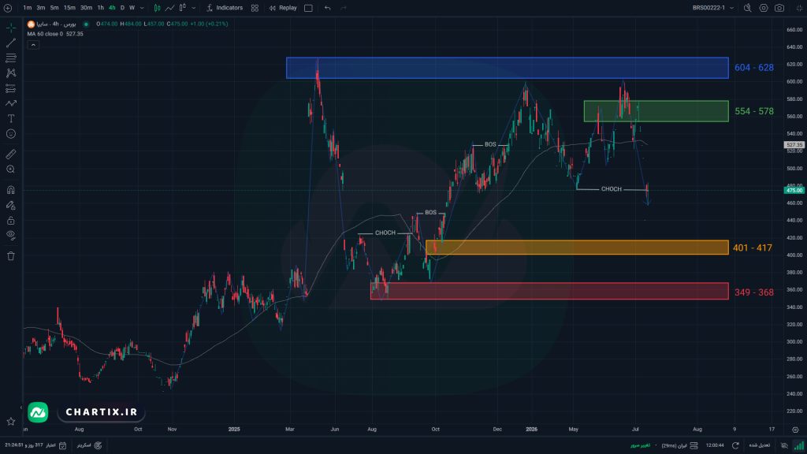807x454 pixels.
Task: Hide all drawings with eye icon
Action: [x=11, y=235]
